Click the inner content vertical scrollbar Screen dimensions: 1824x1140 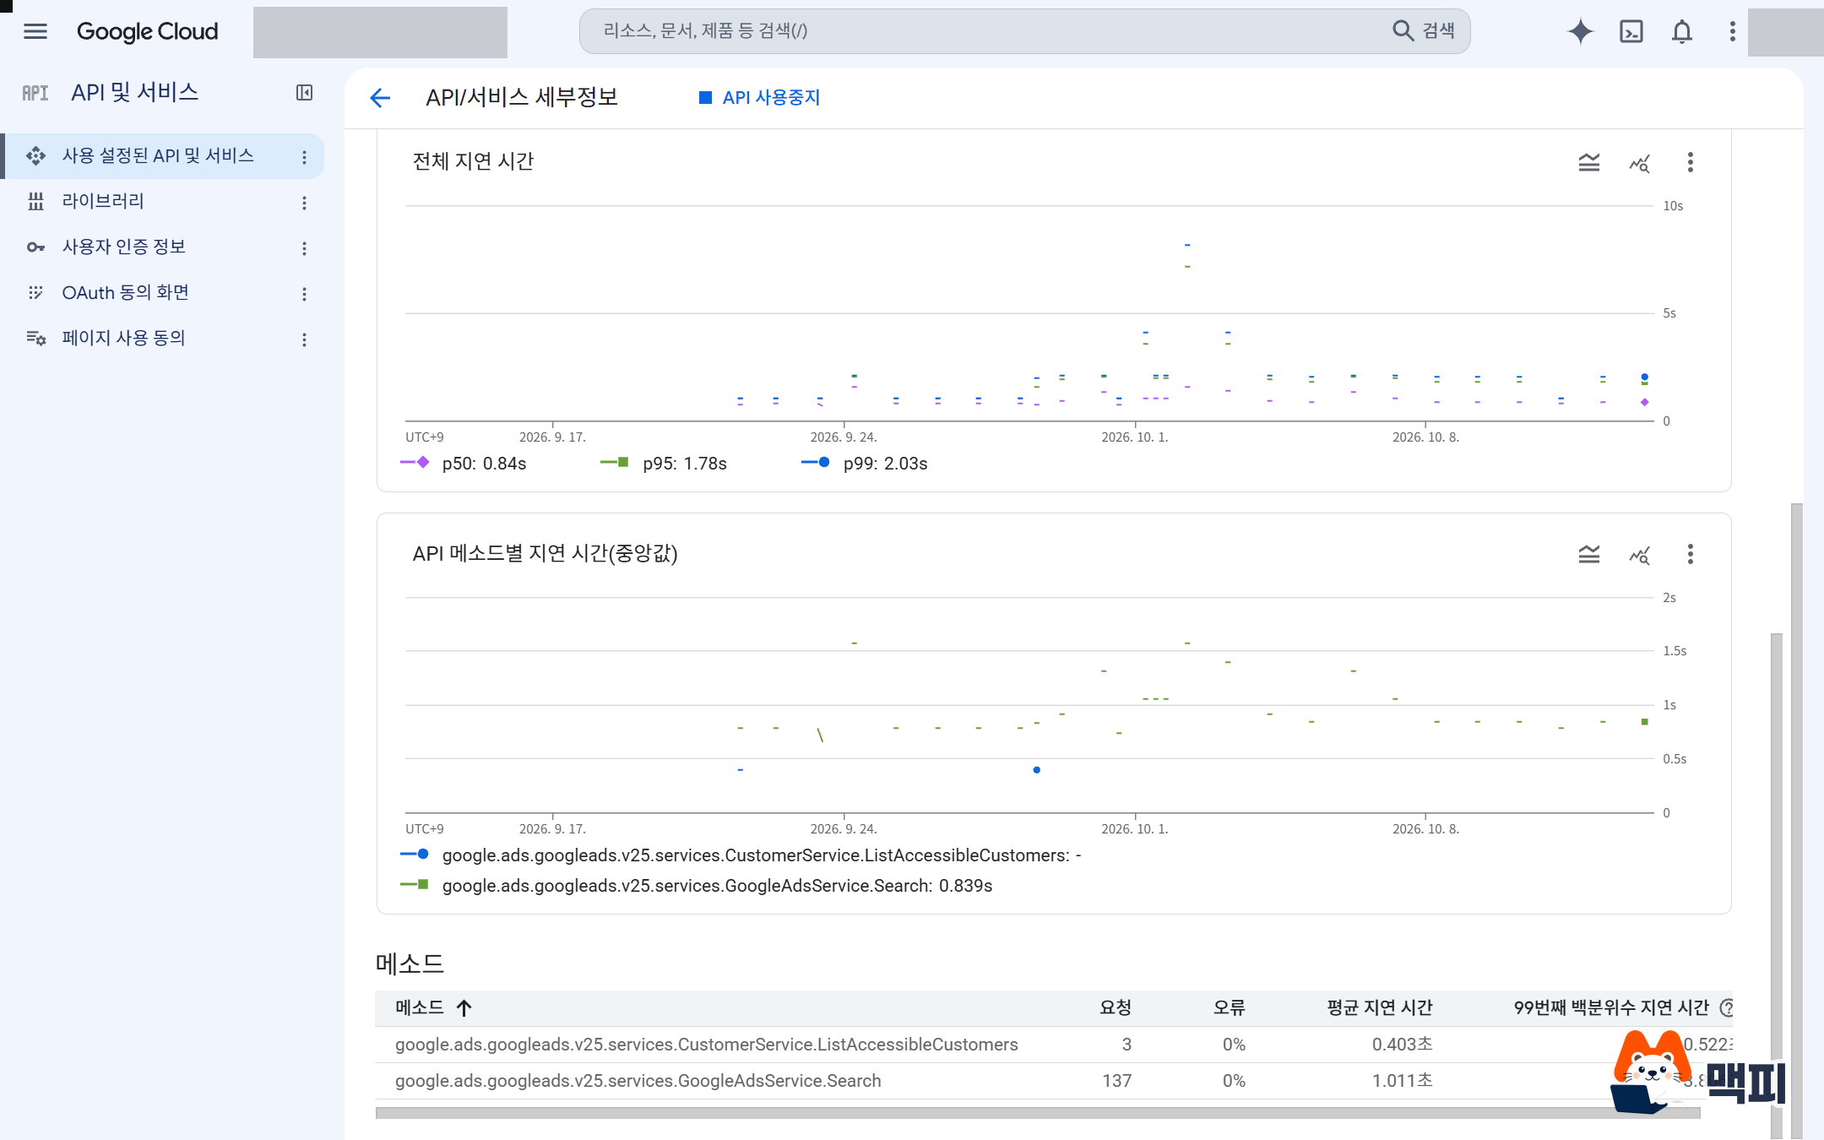tap(1776, 885)
